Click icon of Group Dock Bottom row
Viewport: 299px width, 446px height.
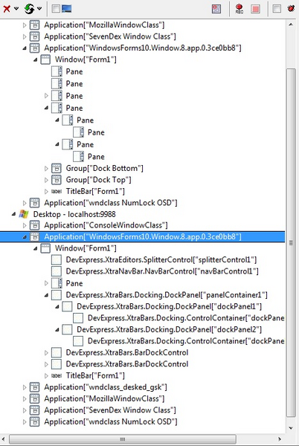(57, 168)
